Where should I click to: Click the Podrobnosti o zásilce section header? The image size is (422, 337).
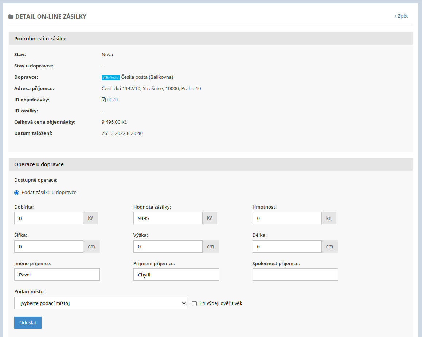(40, 39)
